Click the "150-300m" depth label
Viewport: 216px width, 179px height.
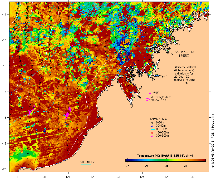point(162,132)
